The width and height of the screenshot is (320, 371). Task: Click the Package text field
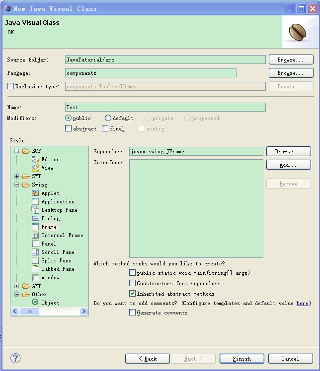coord(151,73)
